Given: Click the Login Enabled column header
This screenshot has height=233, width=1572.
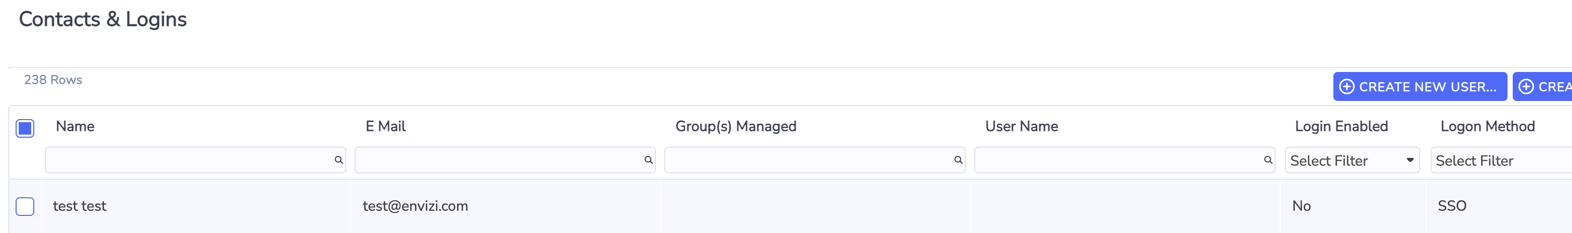Looking at the screenshot, I should click(x=1341, y=126).
